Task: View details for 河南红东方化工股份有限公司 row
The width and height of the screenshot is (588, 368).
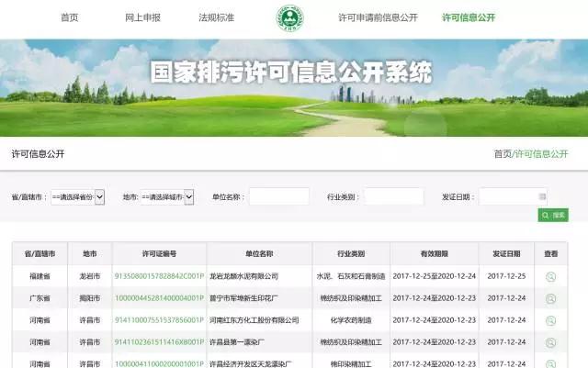Action: [550, 320]
